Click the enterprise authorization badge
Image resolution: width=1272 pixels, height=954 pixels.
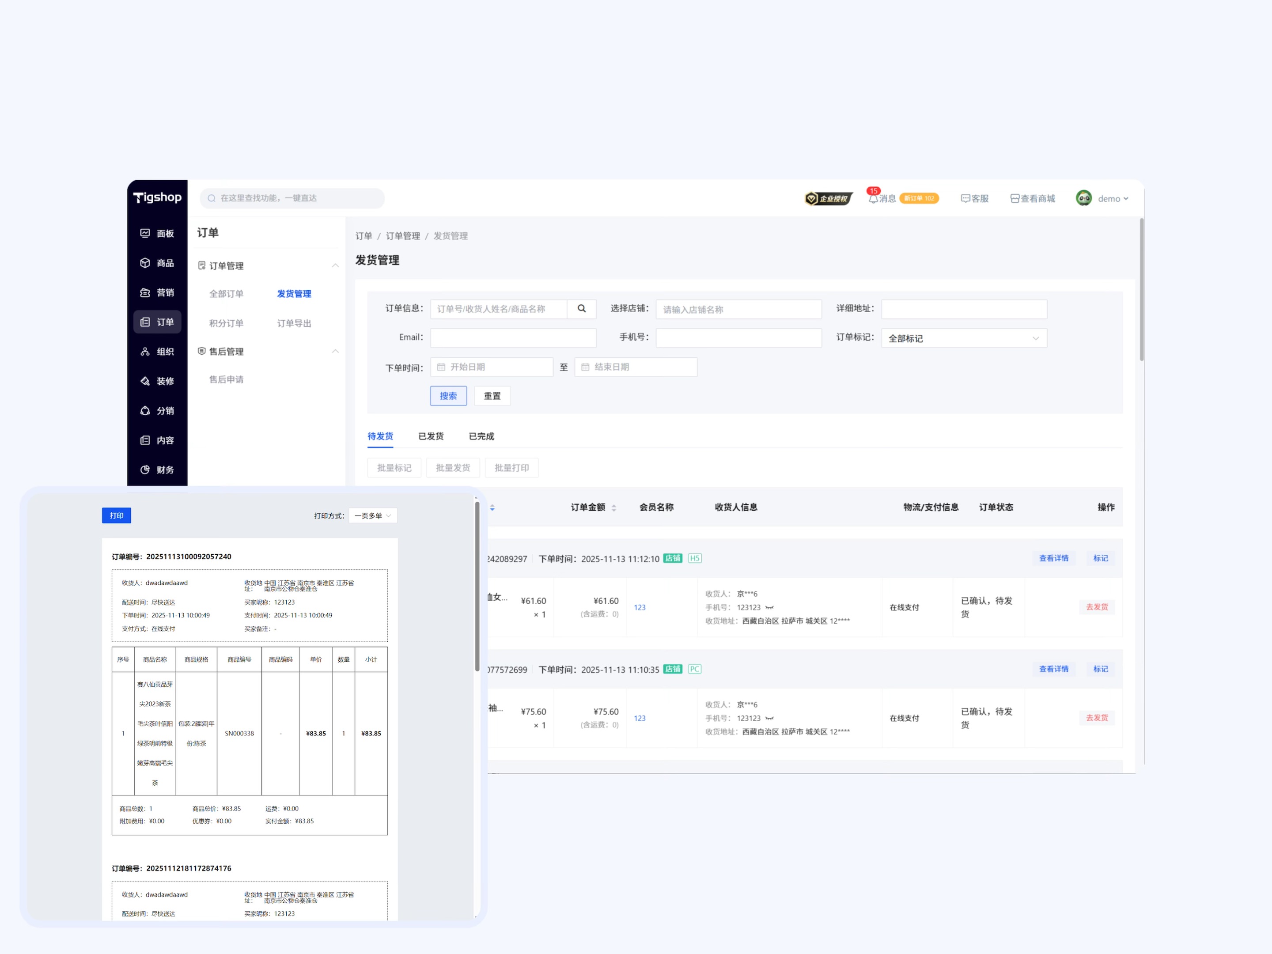[x=828, y=198]
